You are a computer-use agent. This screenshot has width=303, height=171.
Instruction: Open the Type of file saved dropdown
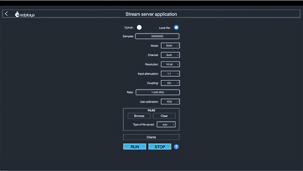pyautogui.click(x=166, y=125)
